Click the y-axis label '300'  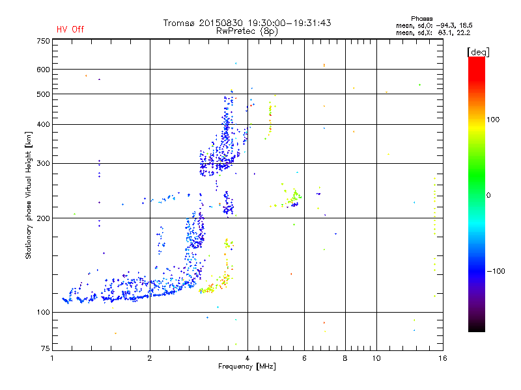(x=43, y=164)
